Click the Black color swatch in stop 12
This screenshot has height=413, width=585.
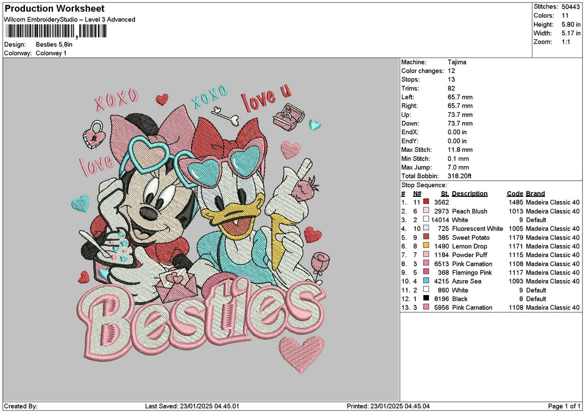click(426, 298)
